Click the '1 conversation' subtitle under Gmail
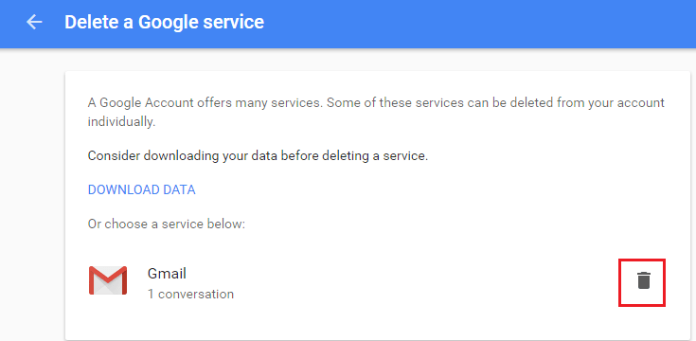This screenshot has width=696, height=341. pos(190,294)
